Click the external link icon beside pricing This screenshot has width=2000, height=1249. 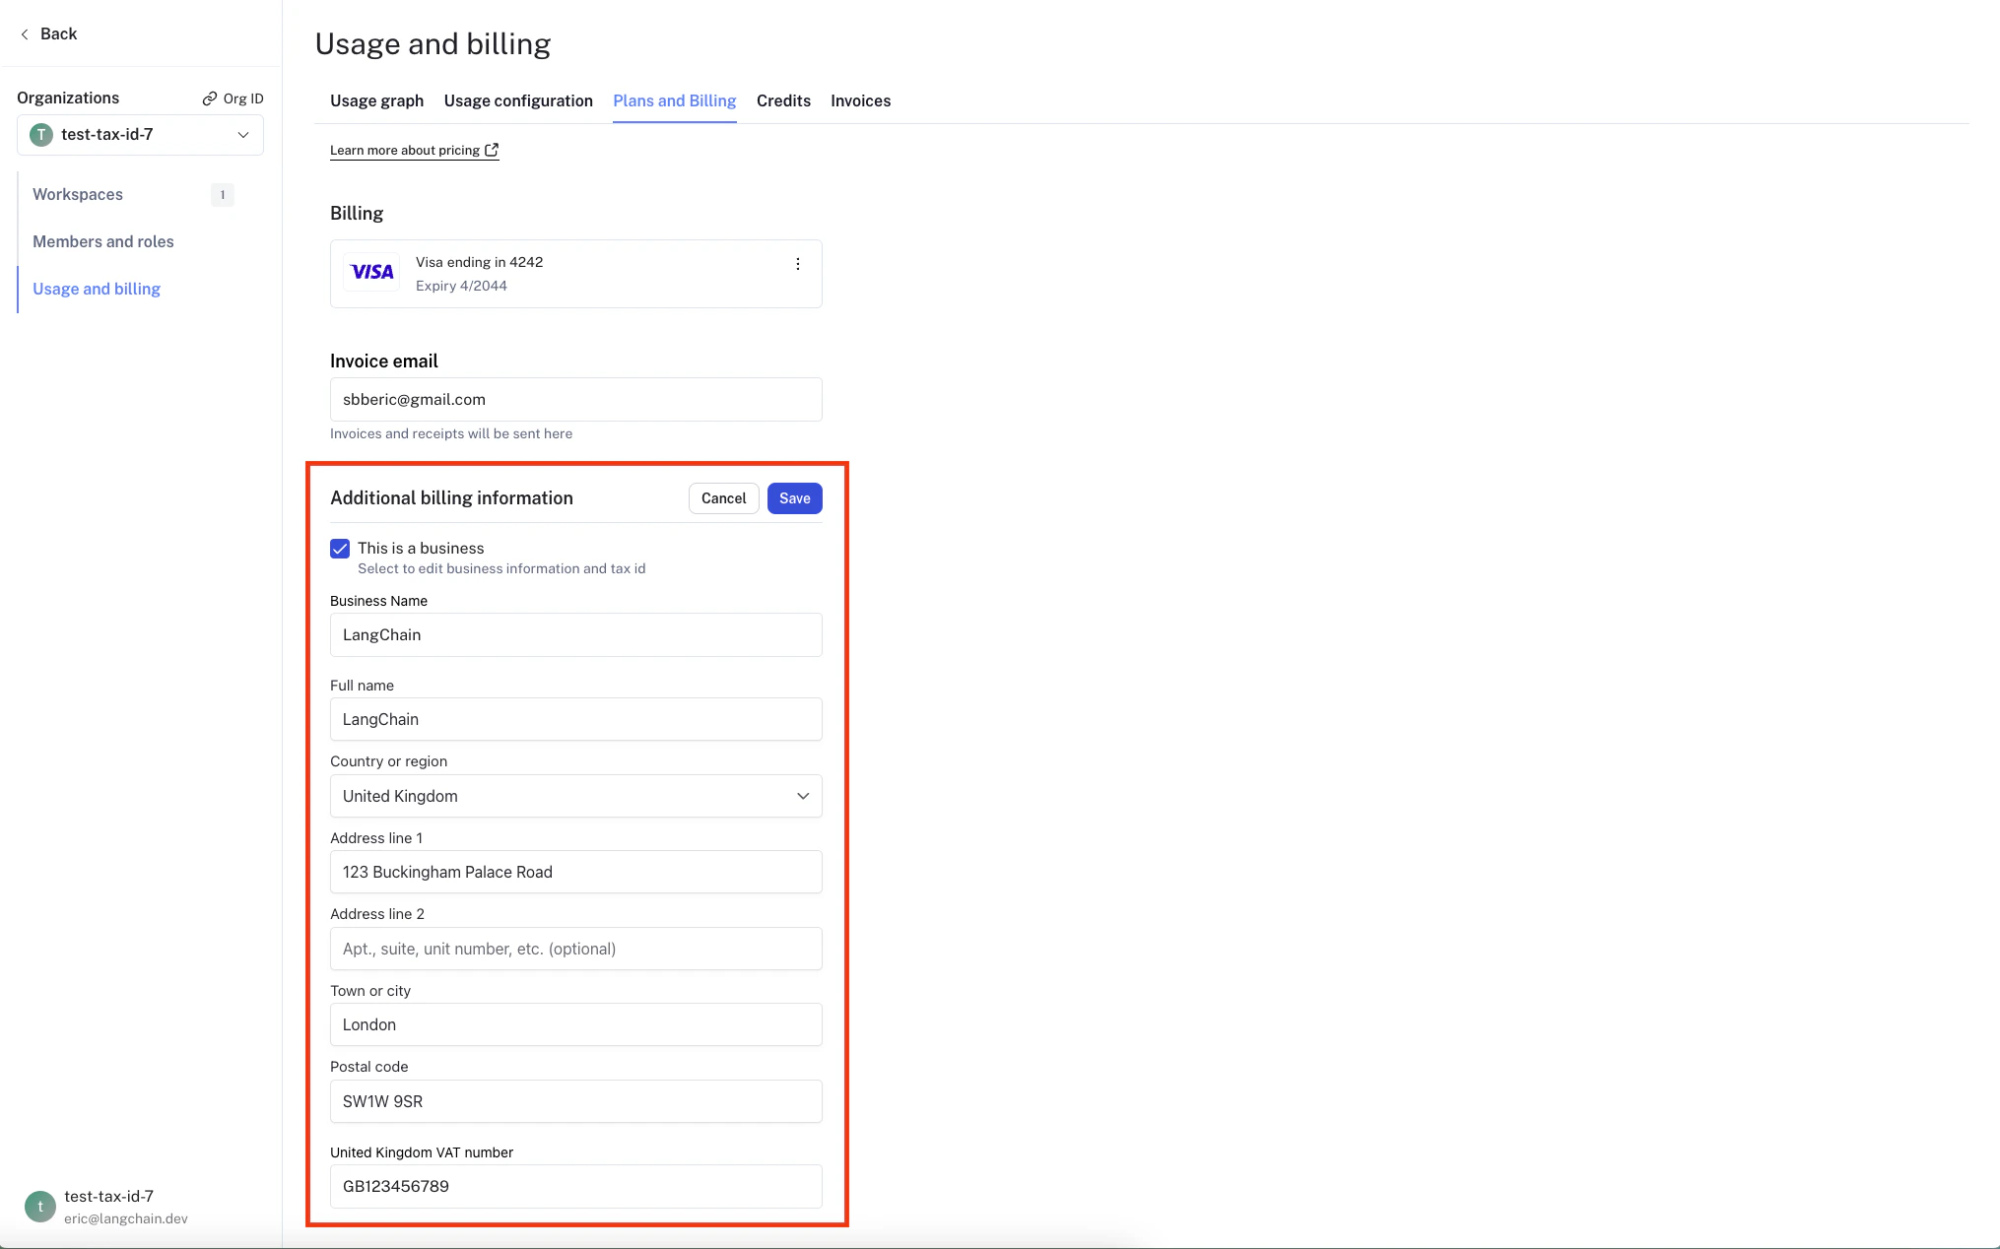tap(492, 151)
